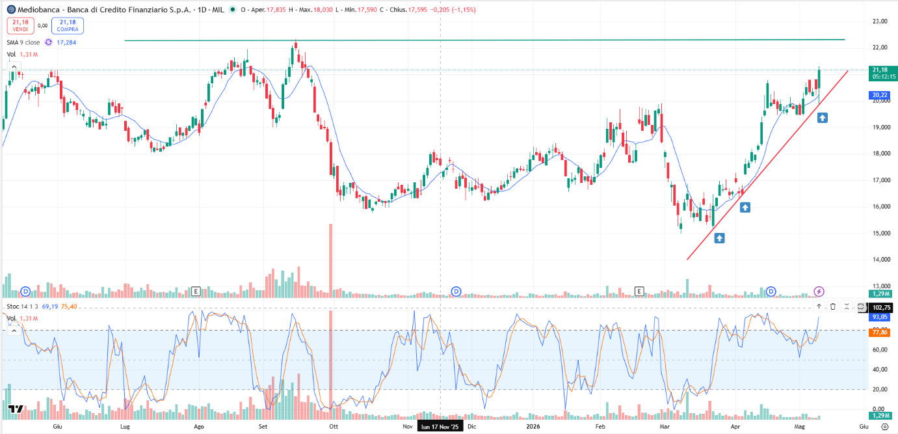Screen dimensions: 898x434
Task: Click the purple lightning event marker
Action: click(819, 291)
